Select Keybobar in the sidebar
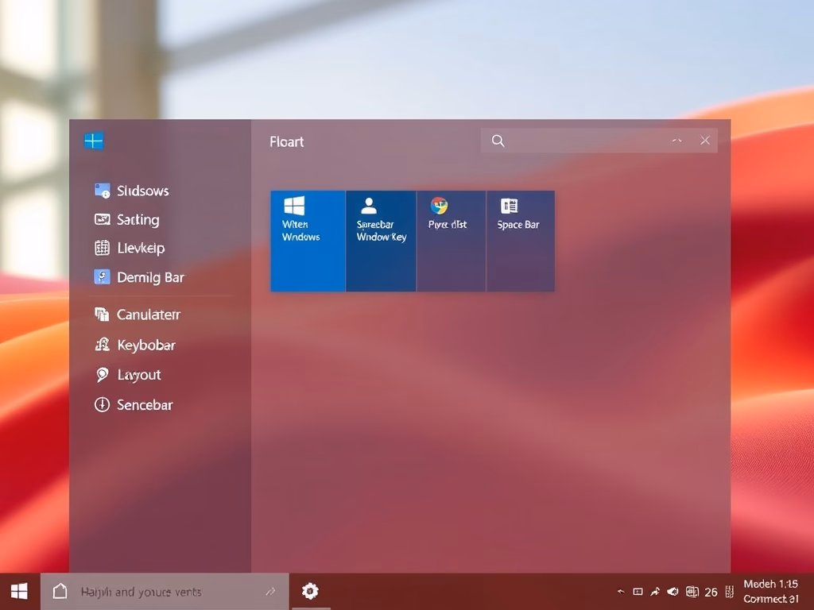Image resolution: width=814 pixels, height=610 pixels. point(135,345)
